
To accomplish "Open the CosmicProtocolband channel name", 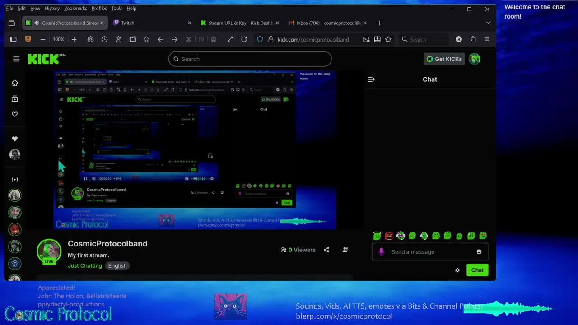I will coord(107,243).
